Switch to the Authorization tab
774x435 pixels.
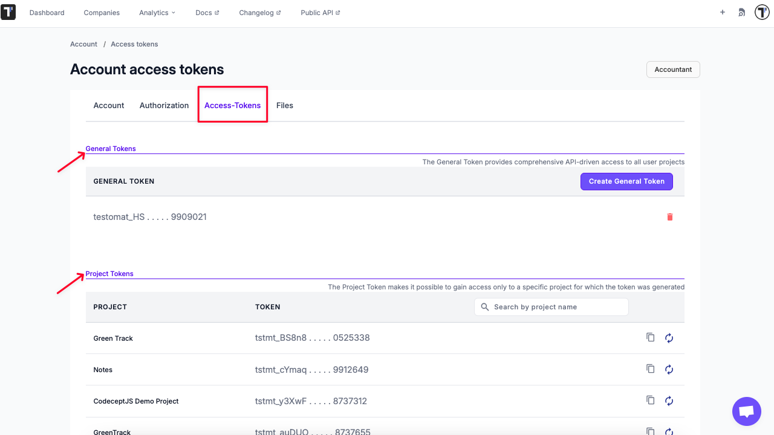164,105
